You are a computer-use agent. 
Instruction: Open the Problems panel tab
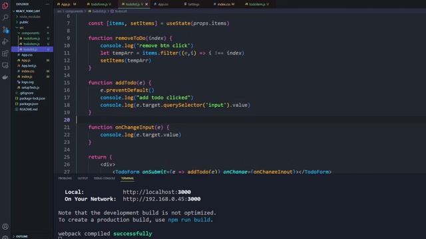65,179
